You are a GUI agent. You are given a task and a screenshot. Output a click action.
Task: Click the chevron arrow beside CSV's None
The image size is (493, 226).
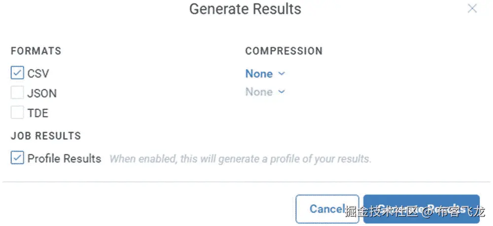282,74
